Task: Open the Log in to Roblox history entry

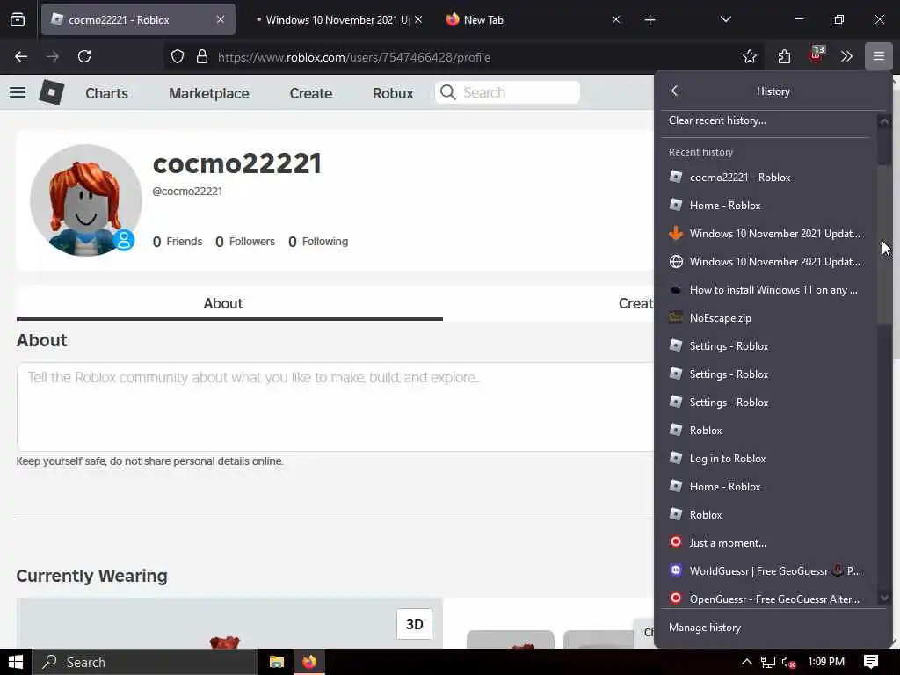Action: tap(767, 459)
